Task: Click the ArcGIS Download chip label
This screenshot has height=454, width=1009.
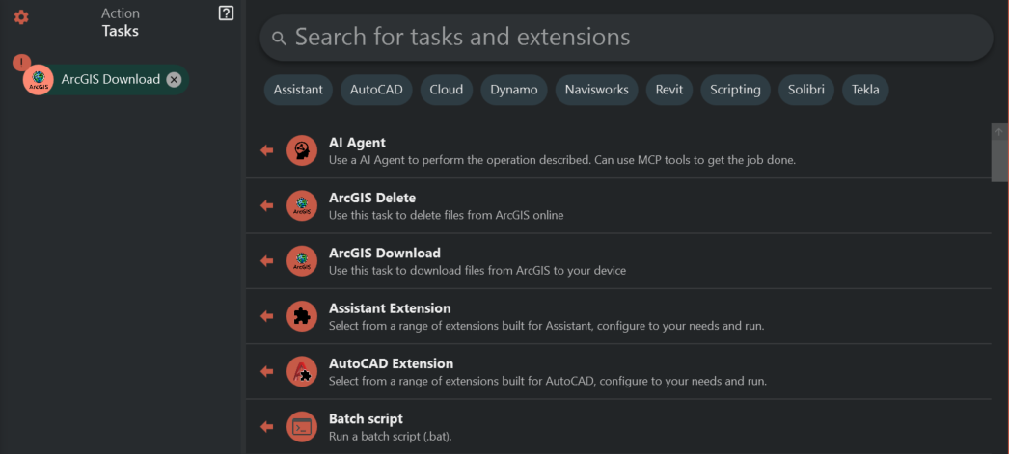Action: (x=111, y=80)
